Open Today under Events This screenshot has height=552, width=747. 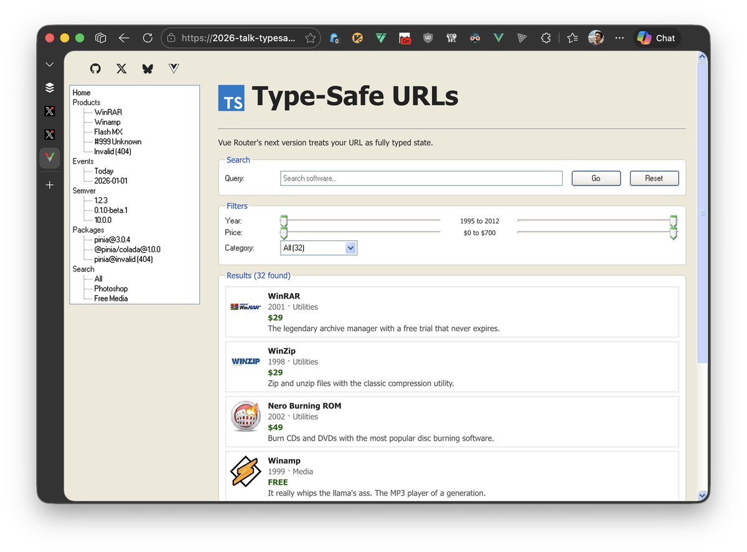click(x=104, y=171)
